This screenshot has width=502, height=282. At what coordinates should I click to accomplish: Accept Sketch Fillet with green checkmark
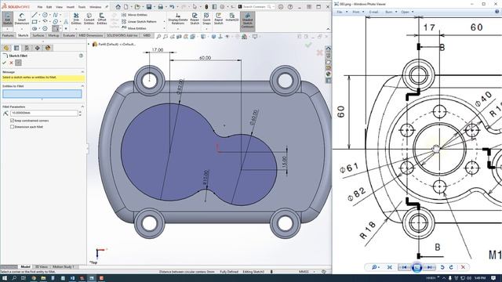tap(4, 63)
